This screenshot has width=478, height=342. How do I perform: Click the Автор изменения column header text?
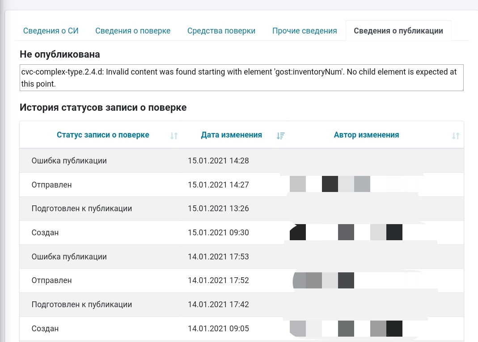coord(366,135)
